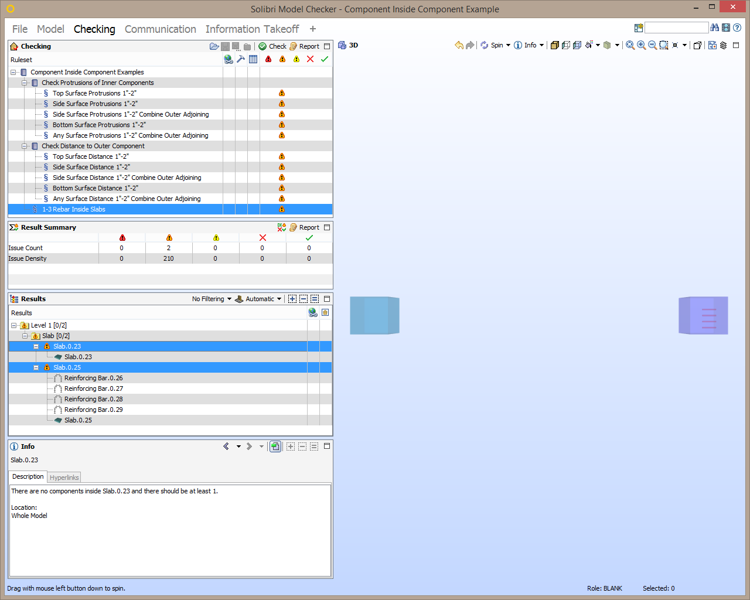
Task: Click the left blue slab in 3D view
Action: coord(374,315)
